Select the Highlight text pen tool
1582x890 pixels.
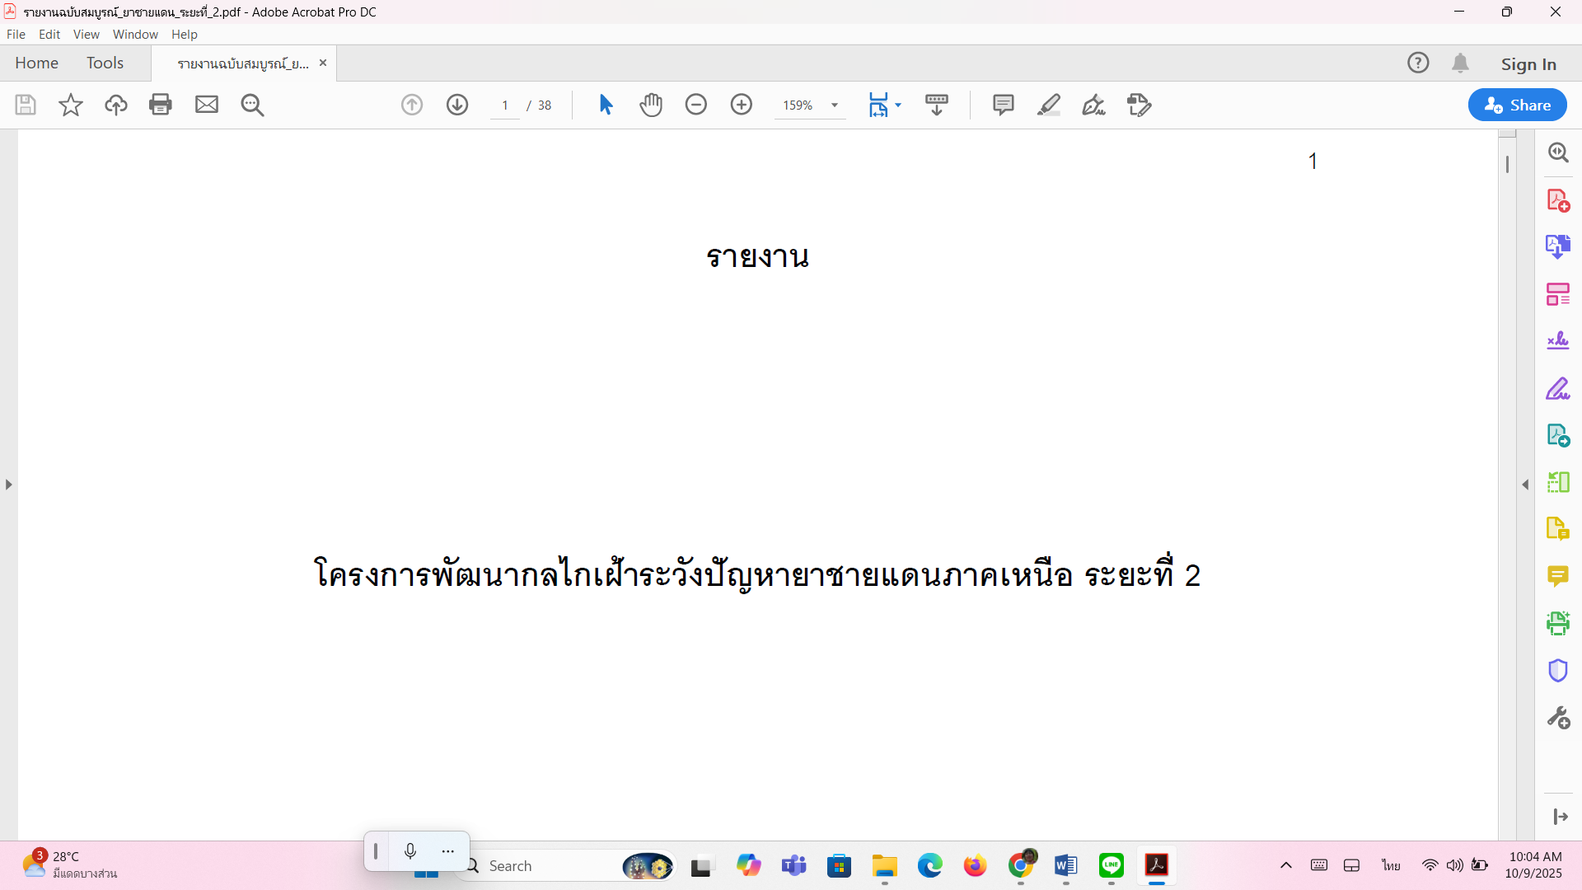1048,105
